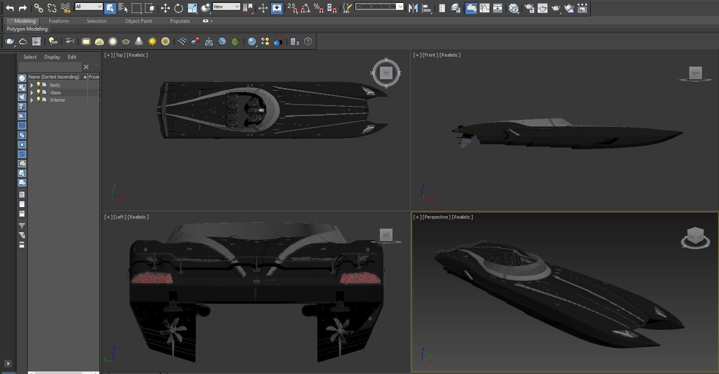
Task: Activate the Select and Rotate tool
Action: click(x=179, y=8)
